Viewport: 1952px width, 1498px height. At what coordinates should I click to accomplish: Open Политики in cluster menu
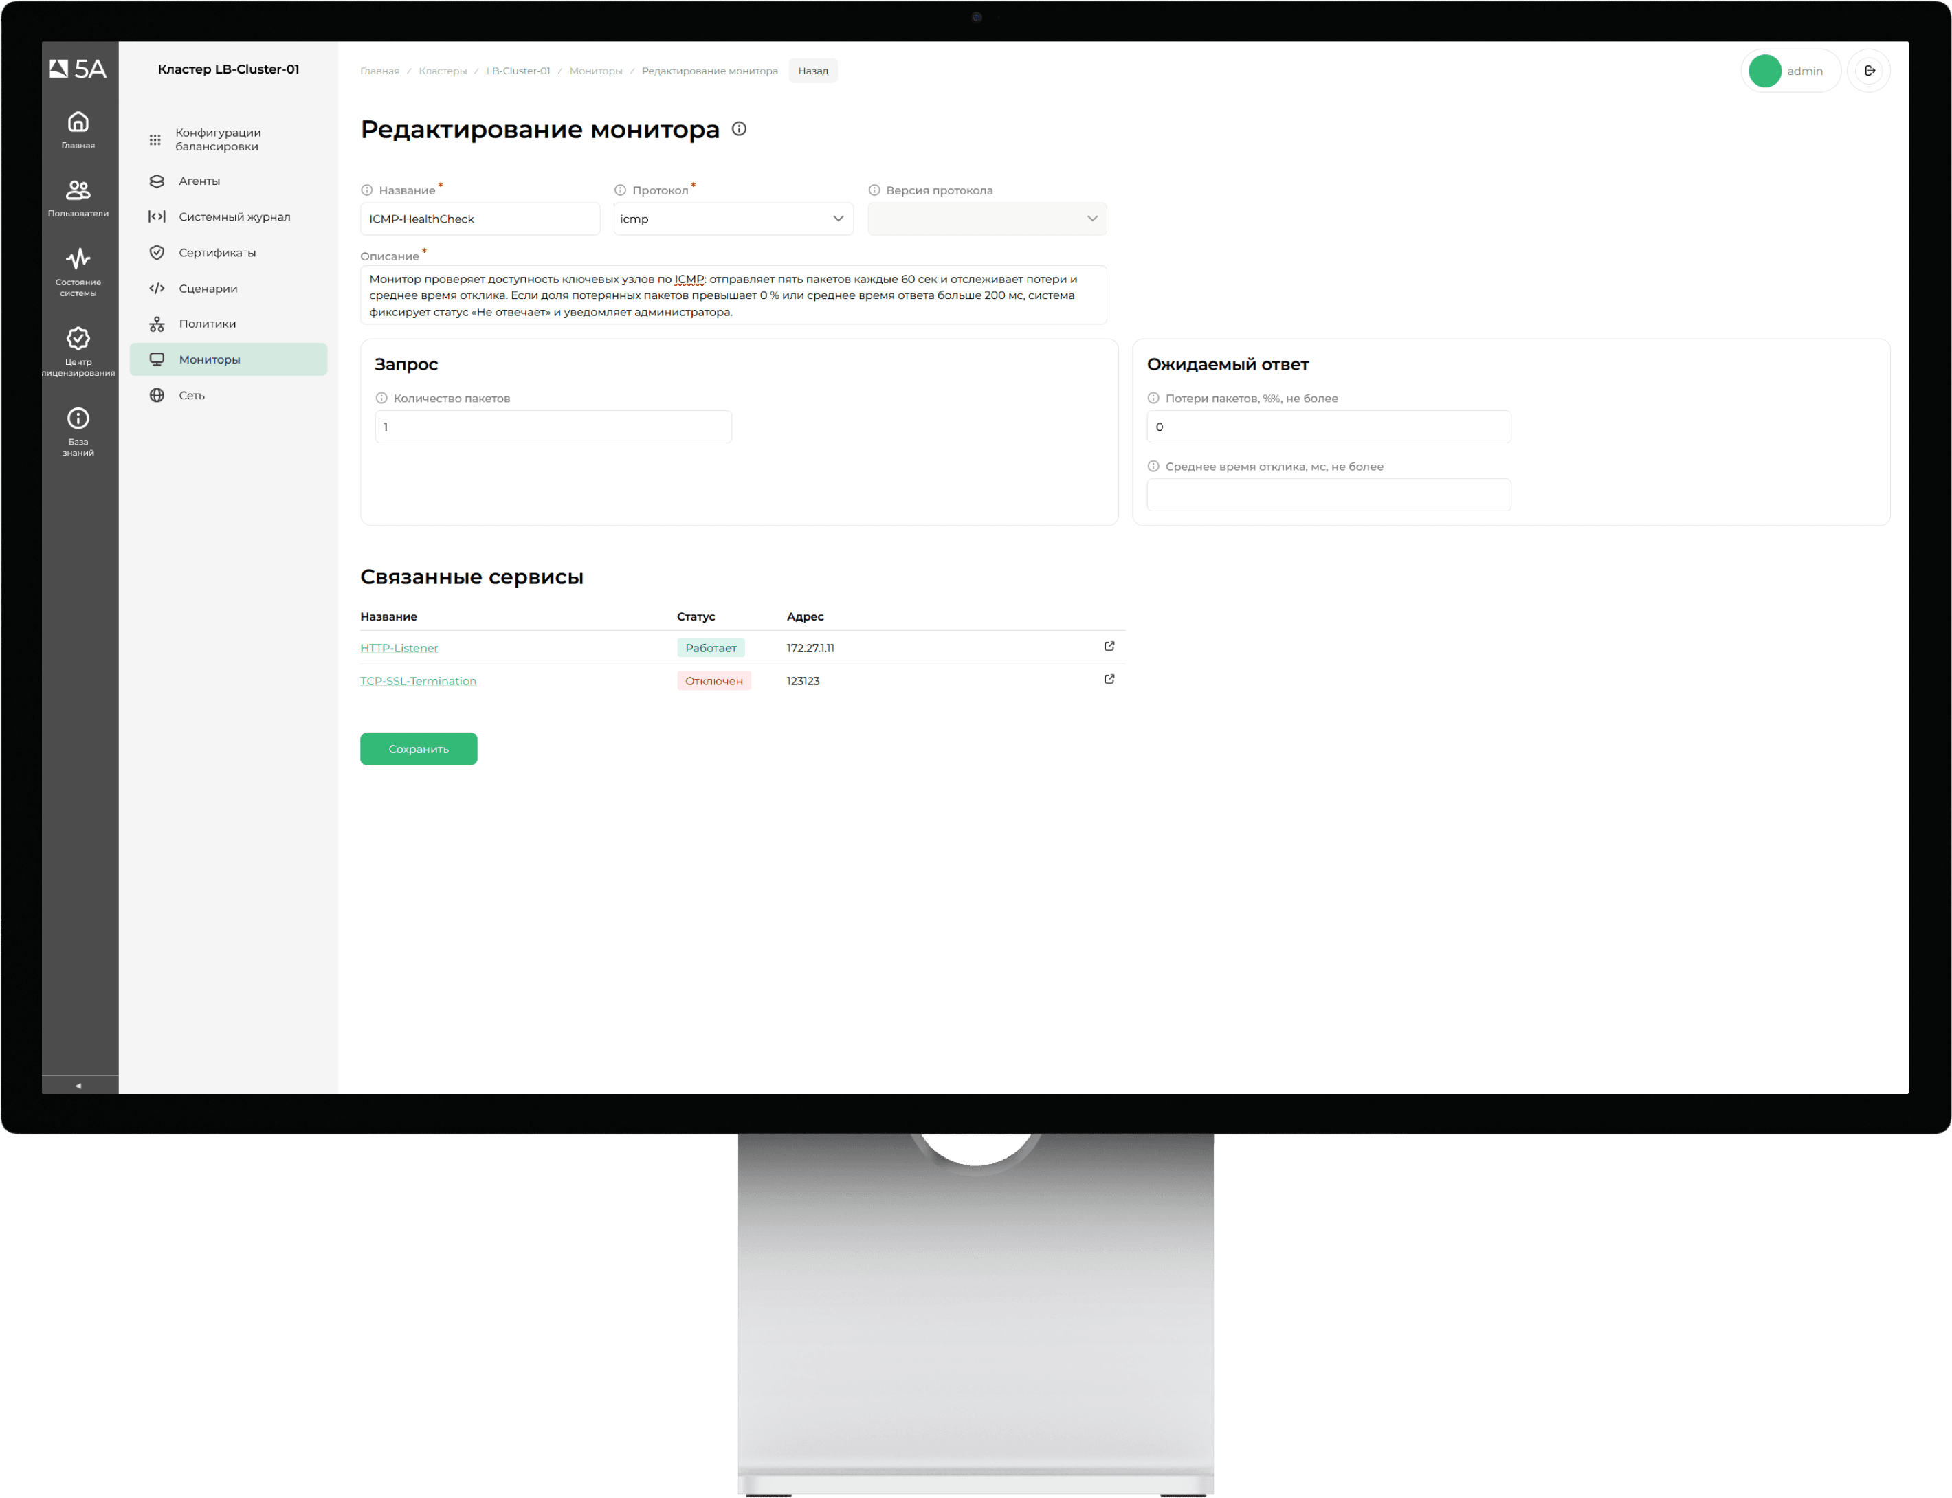(207, 324)
